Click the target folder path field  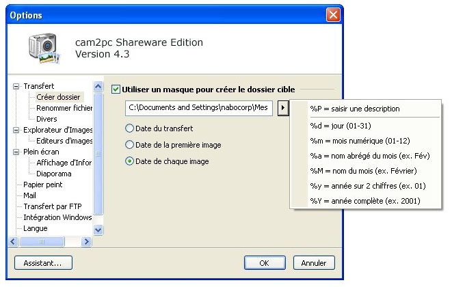[199, 108]
